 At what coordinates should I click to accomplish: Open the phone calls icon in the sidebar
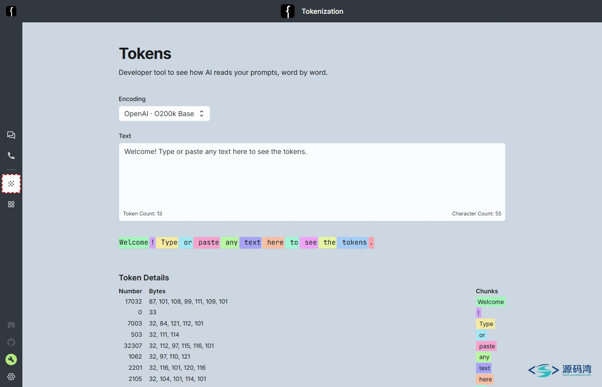(11, 156)
